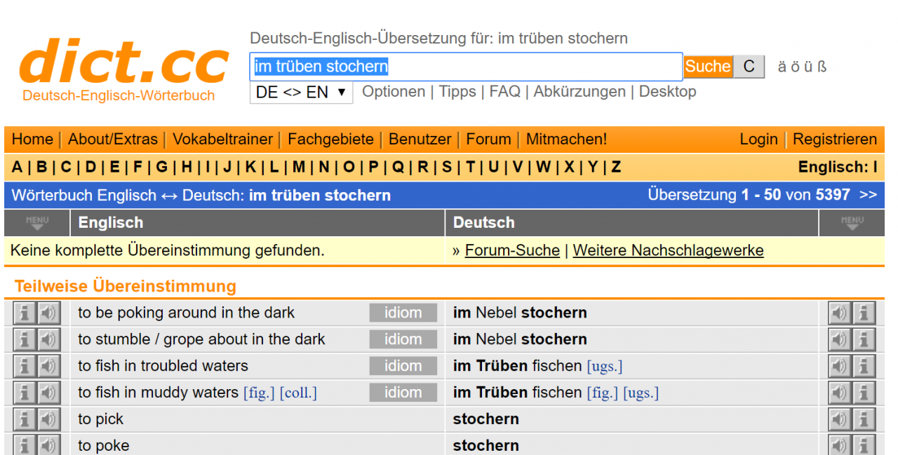Open the FAQ link
898x455 pixels.
click(504, 92)
